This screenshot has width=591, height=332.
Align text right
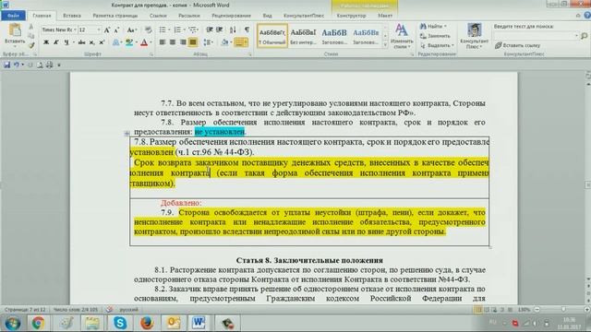pyautogui.click(x=183, y=42)
